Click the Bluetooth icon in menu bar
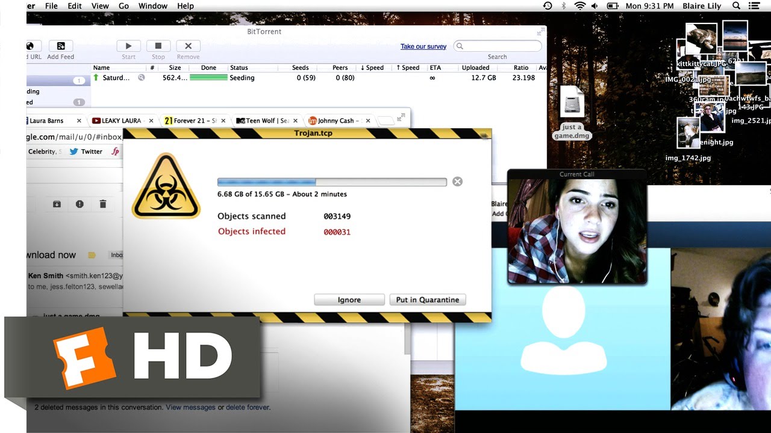The height and width of the screenshot is (433, 771). coord(564,5)
